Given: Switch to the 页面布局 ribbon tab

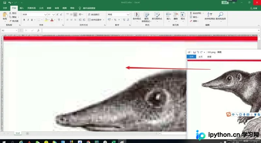Looking at the screenshot, I should (x=31, y=8).
